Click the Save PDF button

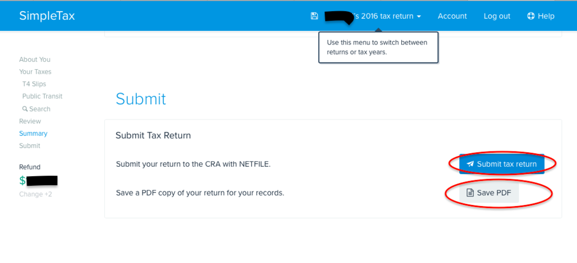click(489, 193)
